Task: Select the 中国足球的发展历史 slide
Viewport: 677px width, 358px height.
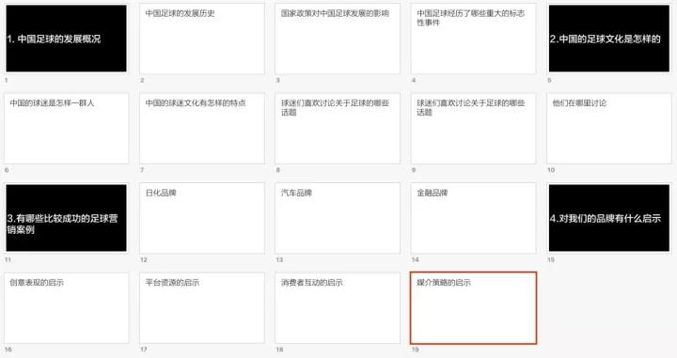Action: pos(202,39)
